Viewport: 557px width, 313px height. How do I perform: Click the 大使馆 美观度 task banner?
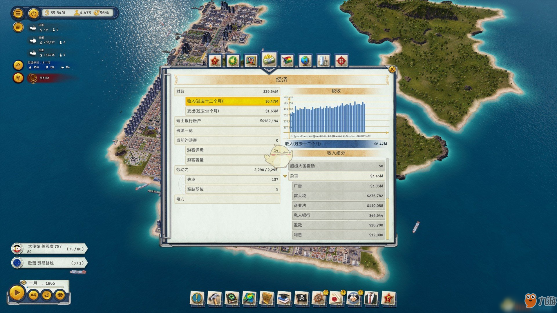point(49,249)
